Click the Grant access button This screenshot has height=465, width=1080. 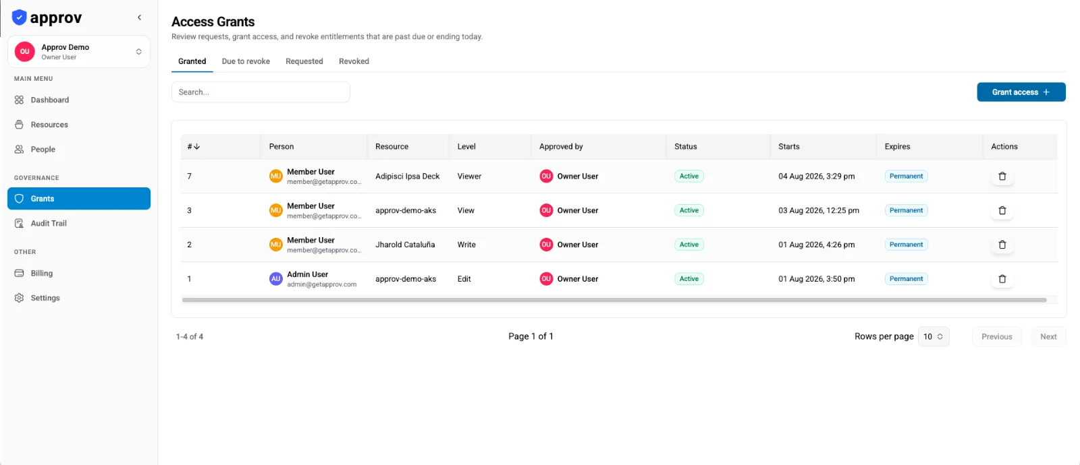click(x=1021, y=92)
